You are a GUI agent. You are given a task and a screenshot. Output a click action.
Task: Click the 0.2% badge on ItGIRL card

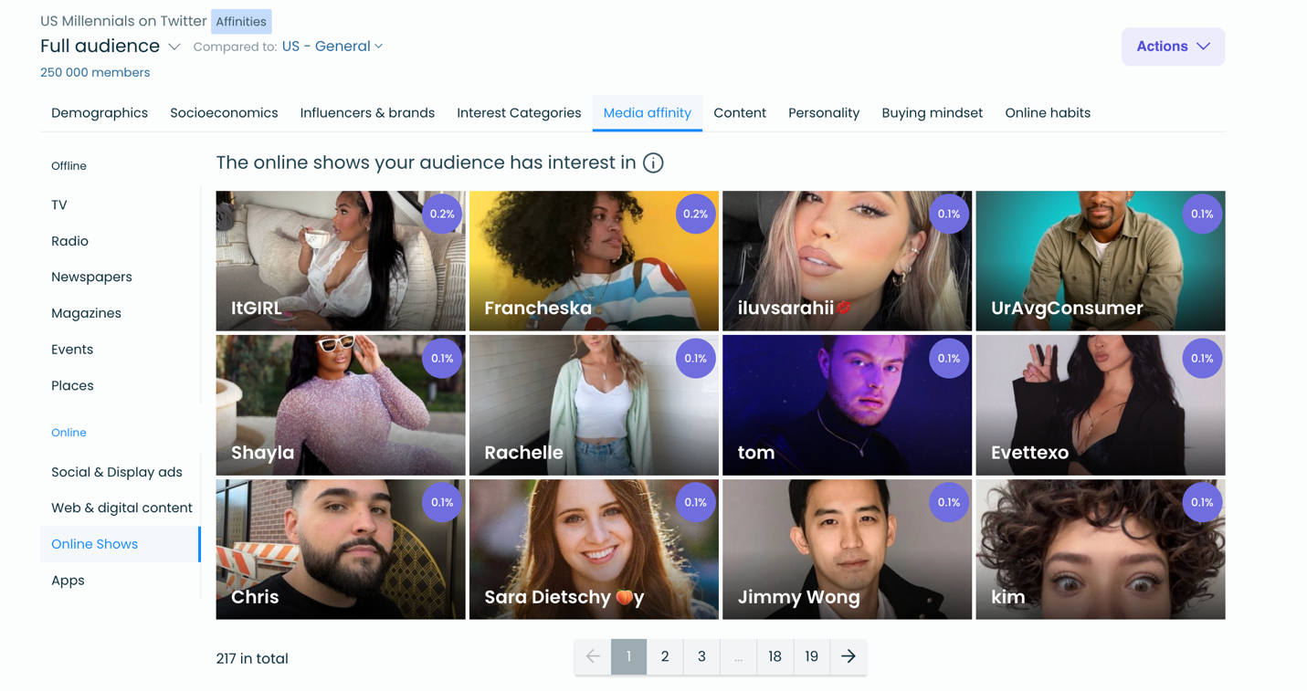(442, 214)
